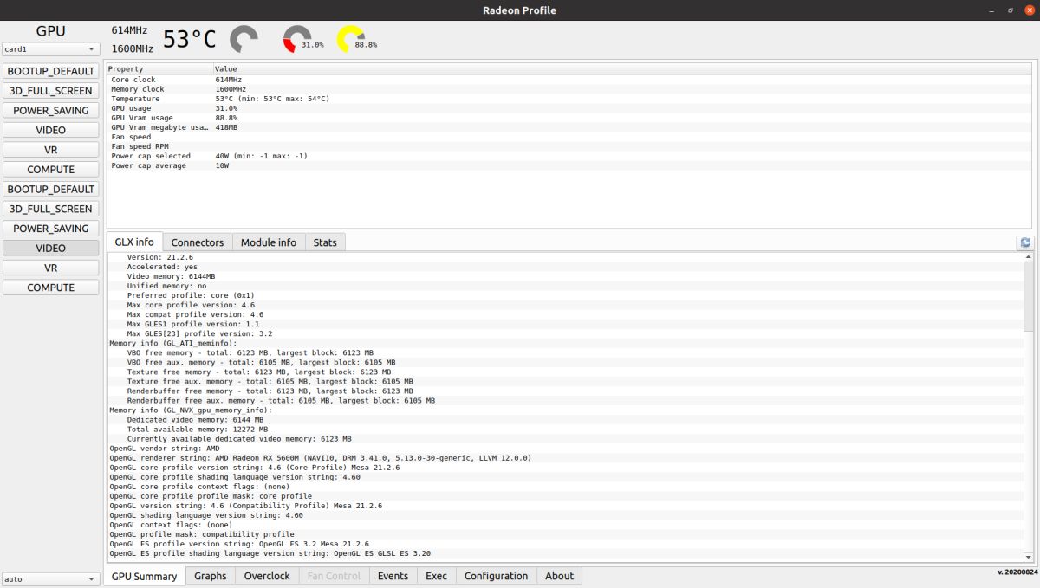1040x588 pixels.
Task: Select the Power cap selected row
Action: pyautogui.click(x=569, y=156)
